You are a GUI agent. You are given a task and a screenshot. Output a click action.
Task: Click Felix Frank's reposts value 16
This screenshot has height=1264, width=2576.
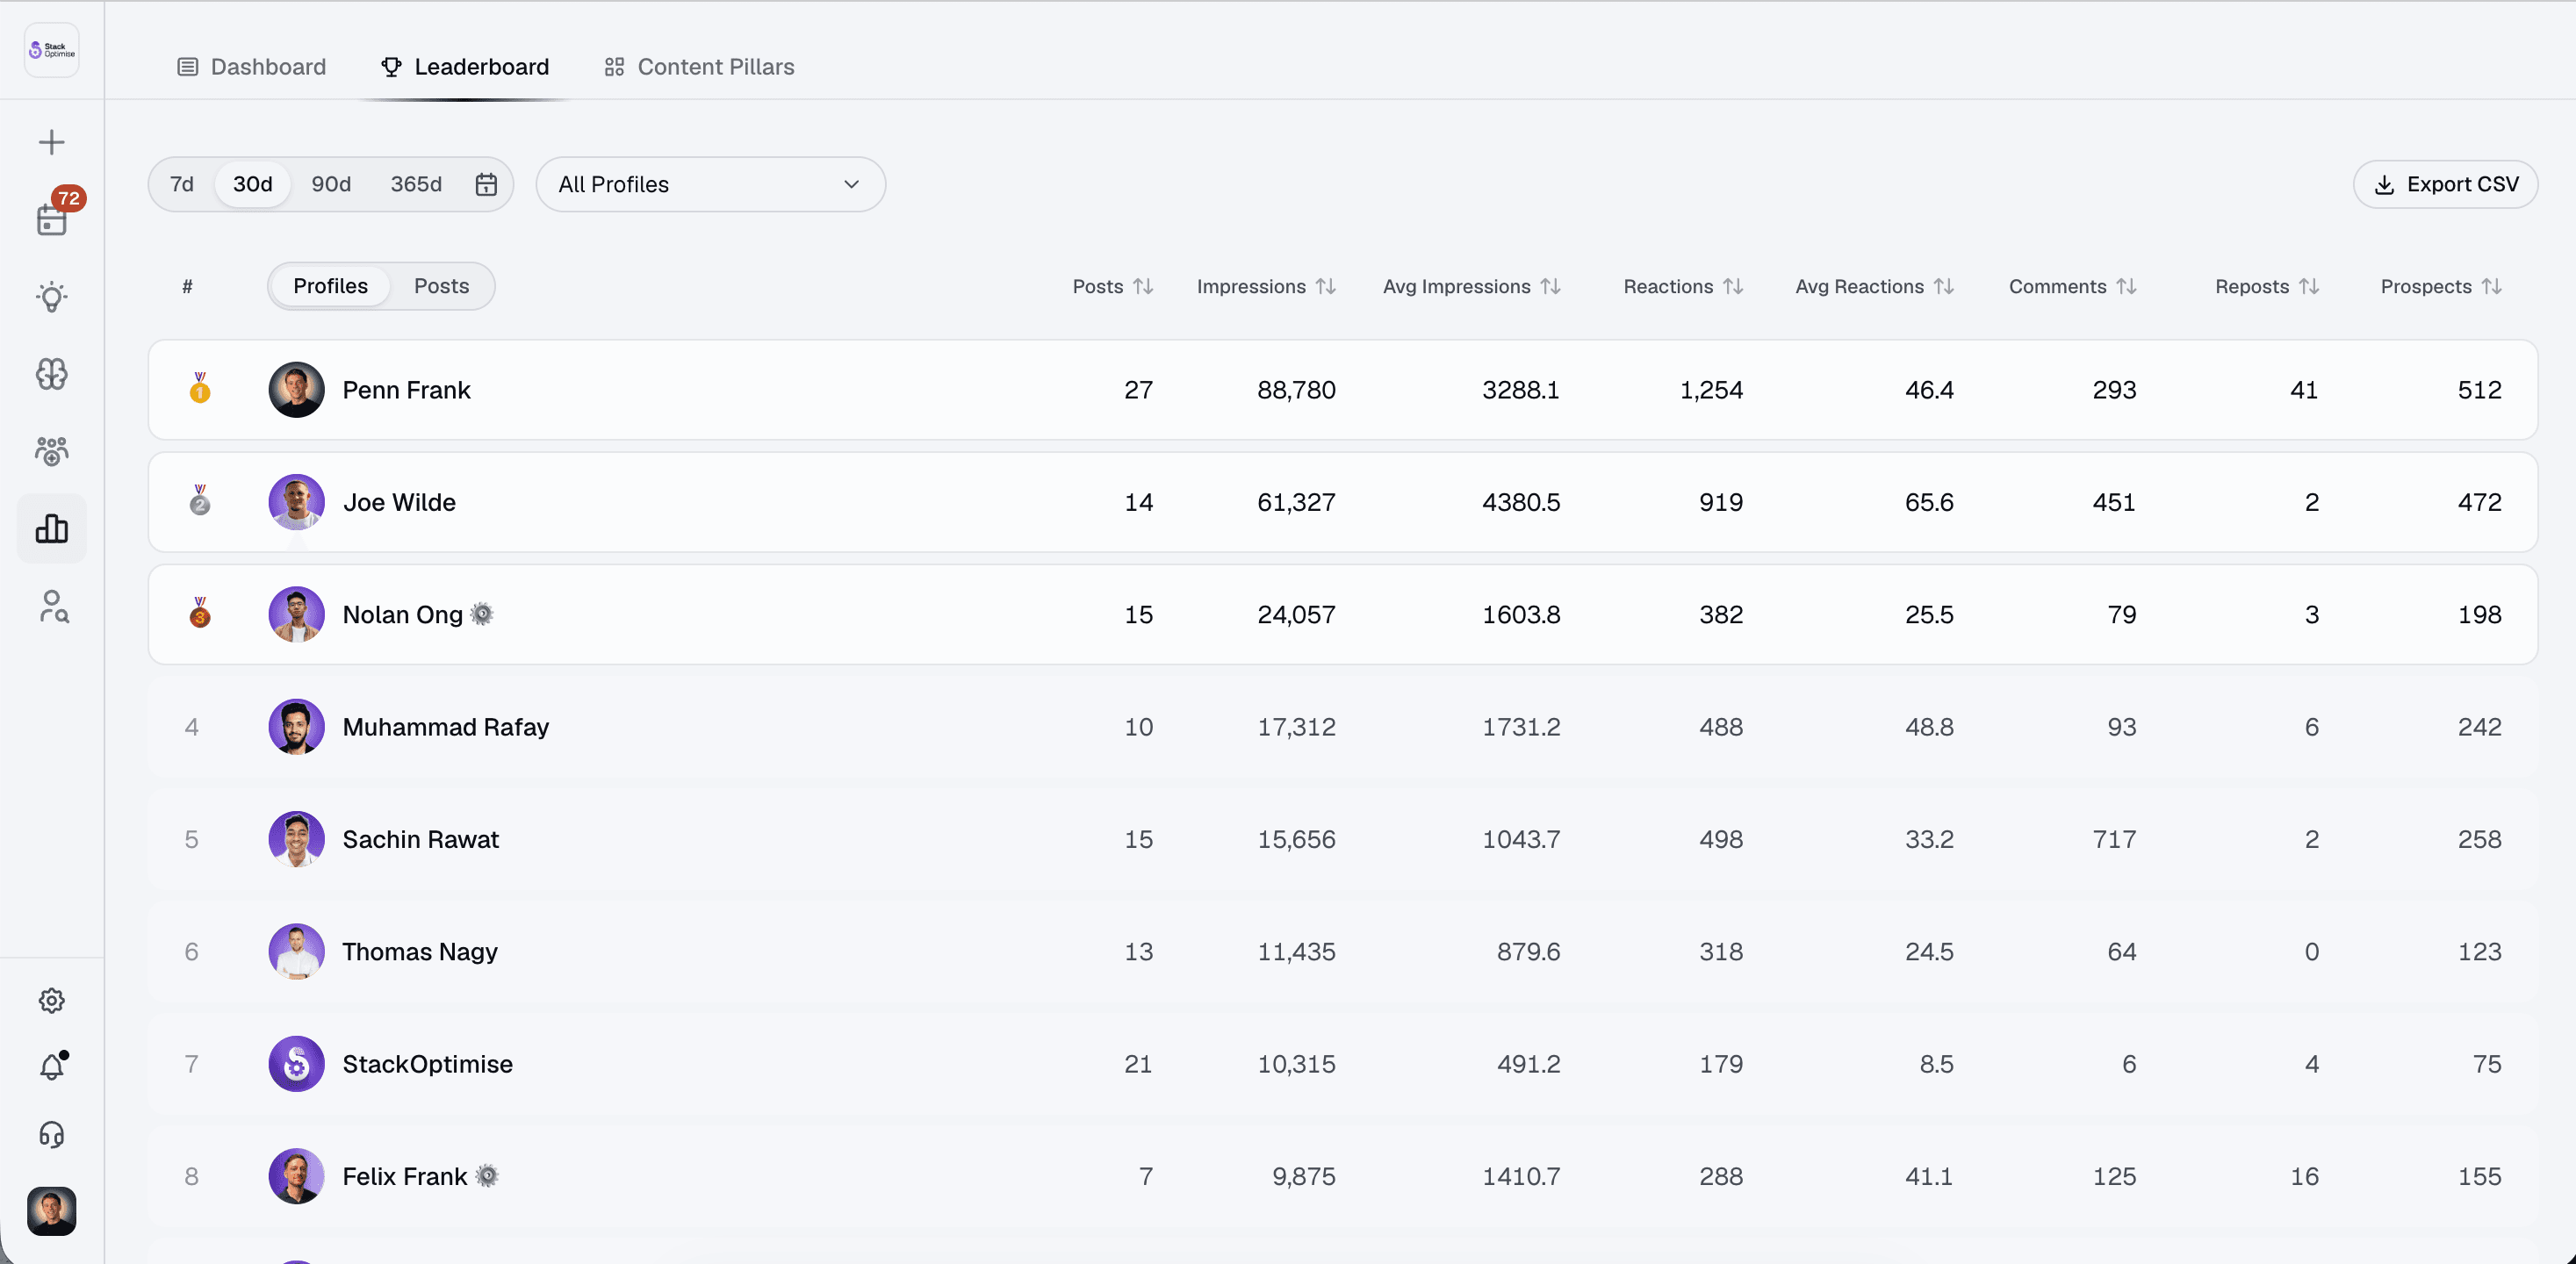(2304, 1176)
